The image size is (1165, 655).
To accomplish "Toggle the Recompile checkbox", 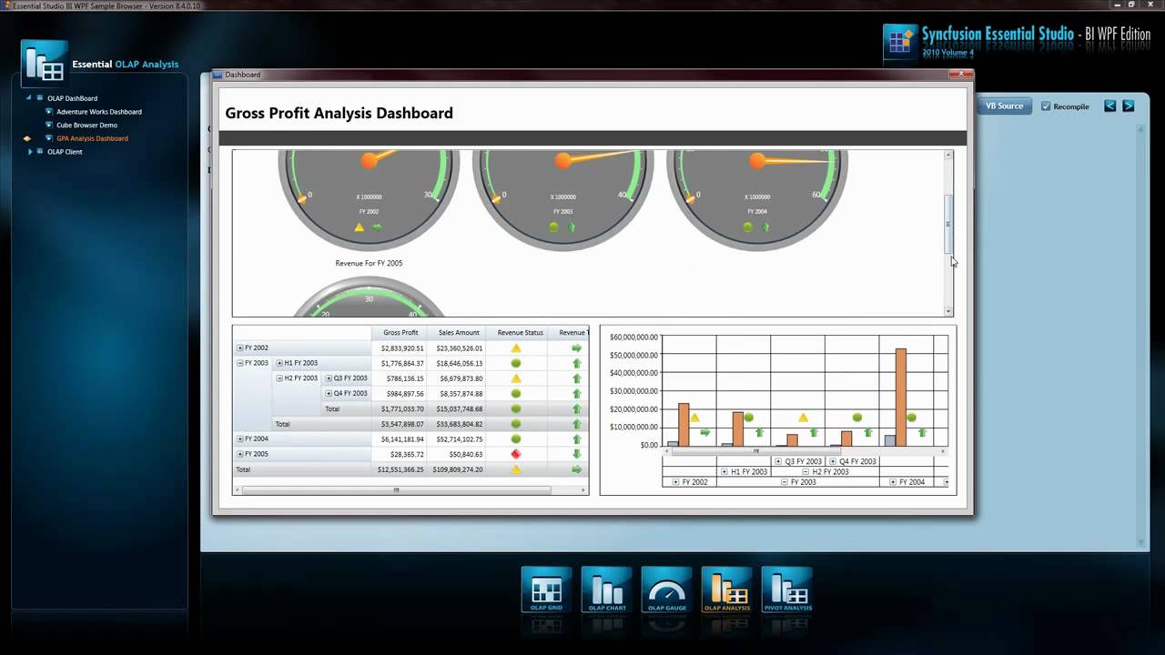I will (x=1046, y=106).
